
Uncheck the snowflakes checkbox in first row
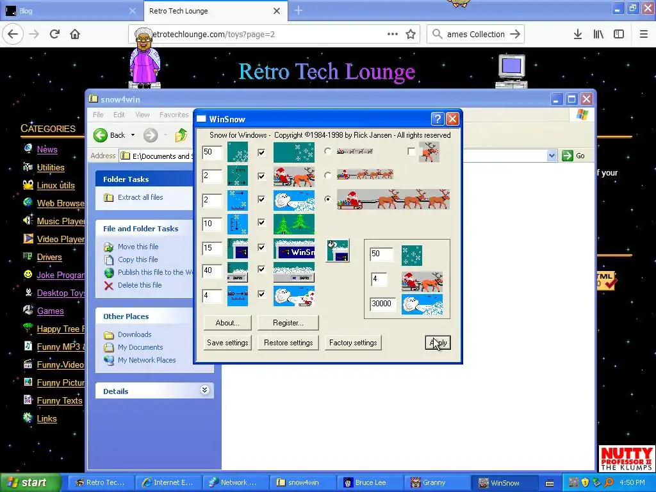point(261,152)
